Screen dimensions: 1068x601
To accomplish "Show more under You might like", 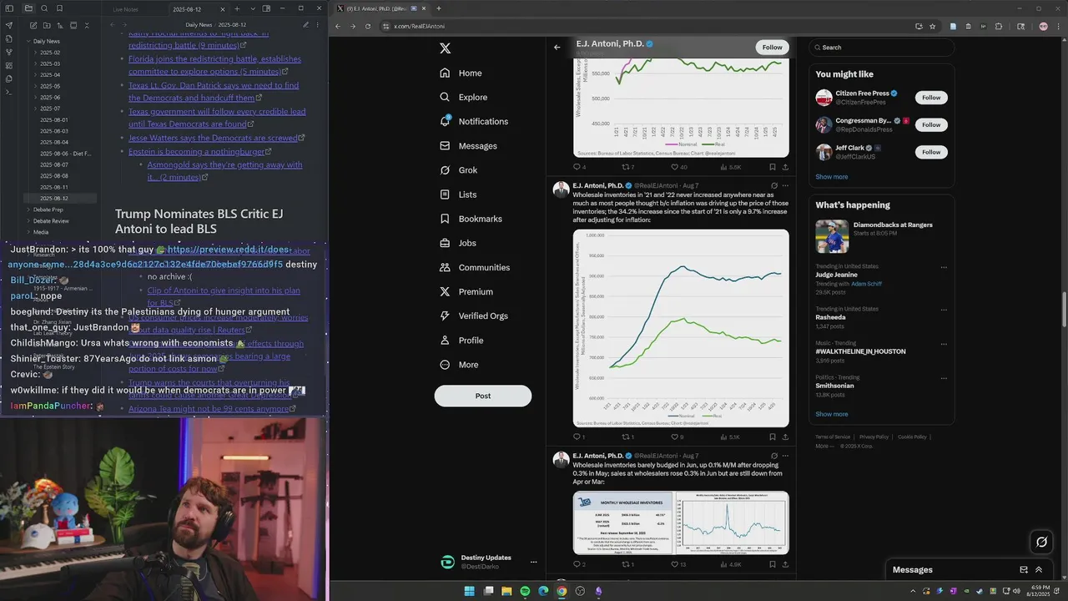I will click(x=831, y=177).
